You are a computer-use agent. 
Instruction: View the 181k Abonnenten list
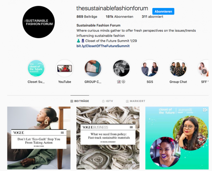tap(120, 17)
